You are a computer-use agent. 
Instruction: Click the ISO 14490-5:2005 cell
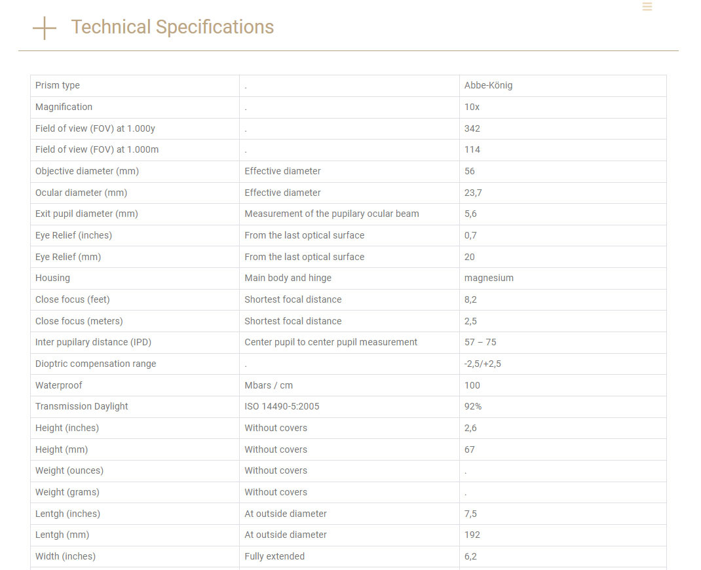282,406
